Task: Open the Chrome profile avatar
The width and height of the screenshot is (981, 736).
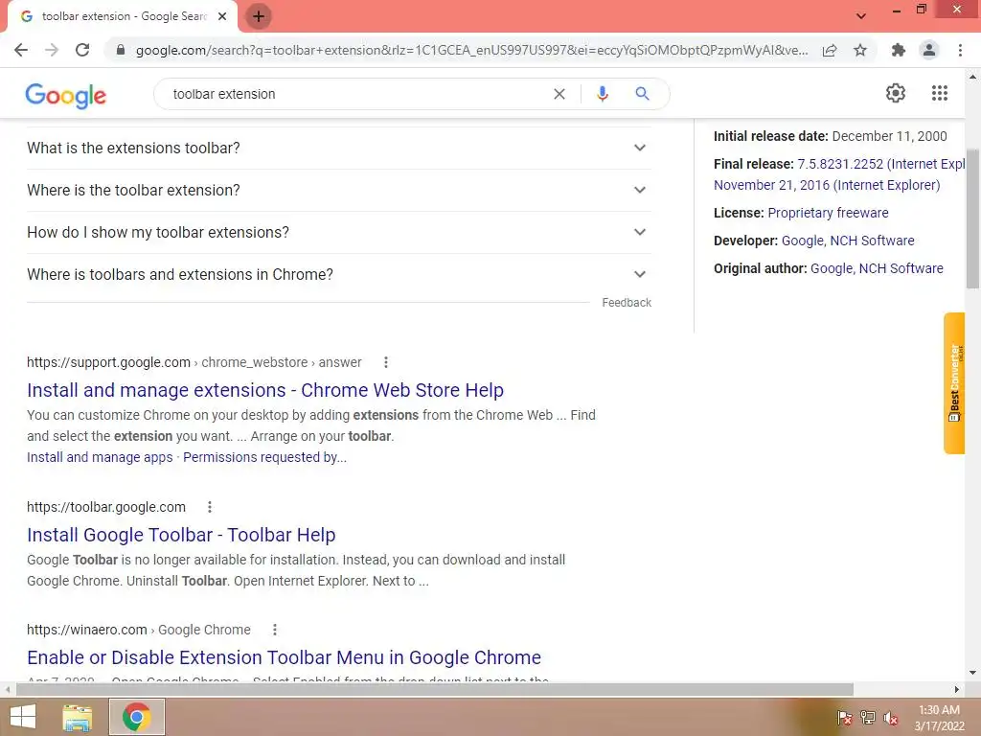Action: 929,50
